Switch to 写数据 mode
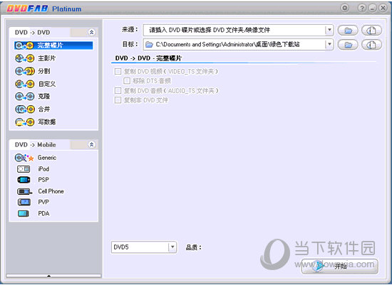Image resolution: width=392 pixels, height=285 pixels. [x=47, y=122]
